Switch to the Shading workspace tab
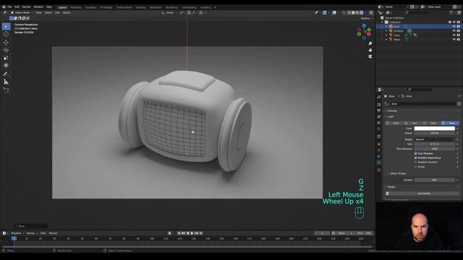Image resolution: width=463 pixels, height=260 pixels. tap(140, 7)
